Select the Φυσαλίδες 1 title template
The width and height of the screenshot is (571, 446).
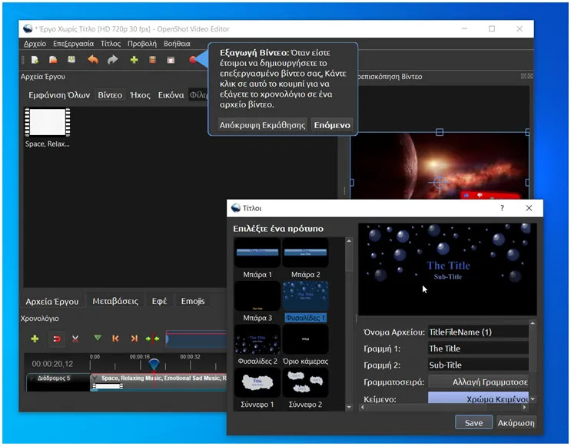click(306, 302)
